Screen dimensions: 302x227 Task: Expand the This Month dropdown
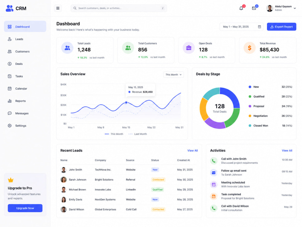click(x=174, y=74)
